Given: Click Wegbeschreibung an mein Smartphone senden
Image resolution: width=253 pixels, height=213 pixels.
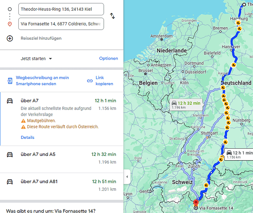Looking at the screenshot, I should (42, 81).
